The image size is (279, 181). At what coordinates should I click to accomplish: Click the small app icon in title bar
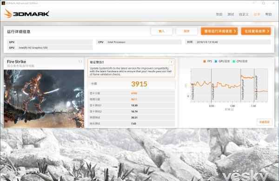coord(3,3)
